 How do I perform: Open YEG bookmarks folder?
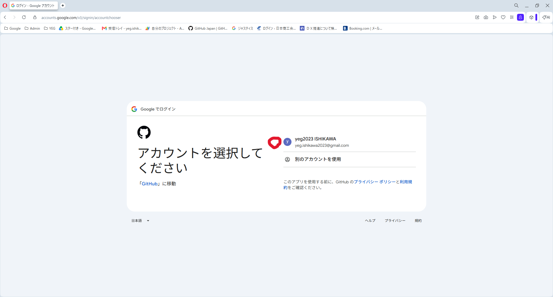tap(50, 28)
